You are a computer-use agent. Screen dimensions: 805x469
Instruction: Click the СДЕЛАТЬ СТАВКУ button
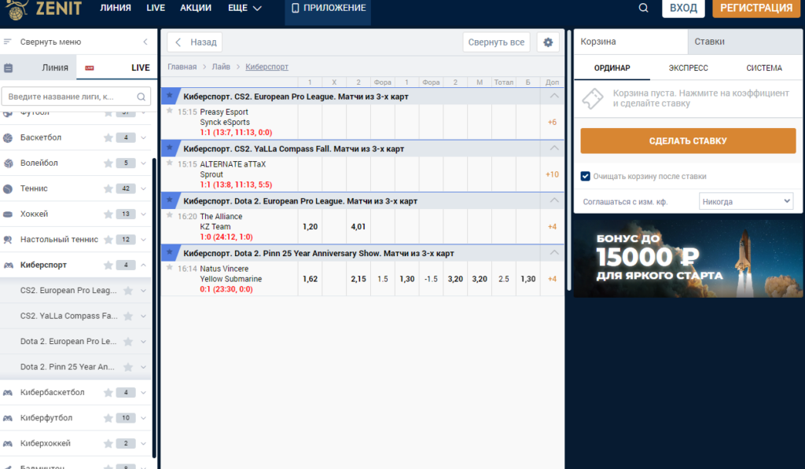click(x=688, y=141)
